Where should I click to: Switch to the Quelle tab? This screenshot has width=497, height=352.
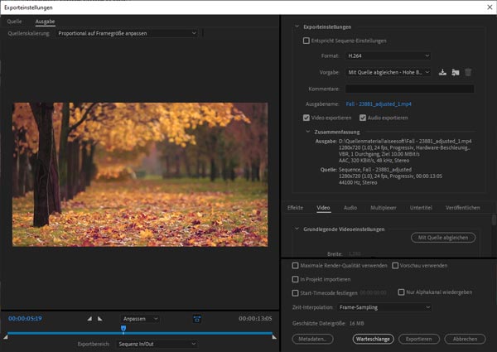[14, 22]
